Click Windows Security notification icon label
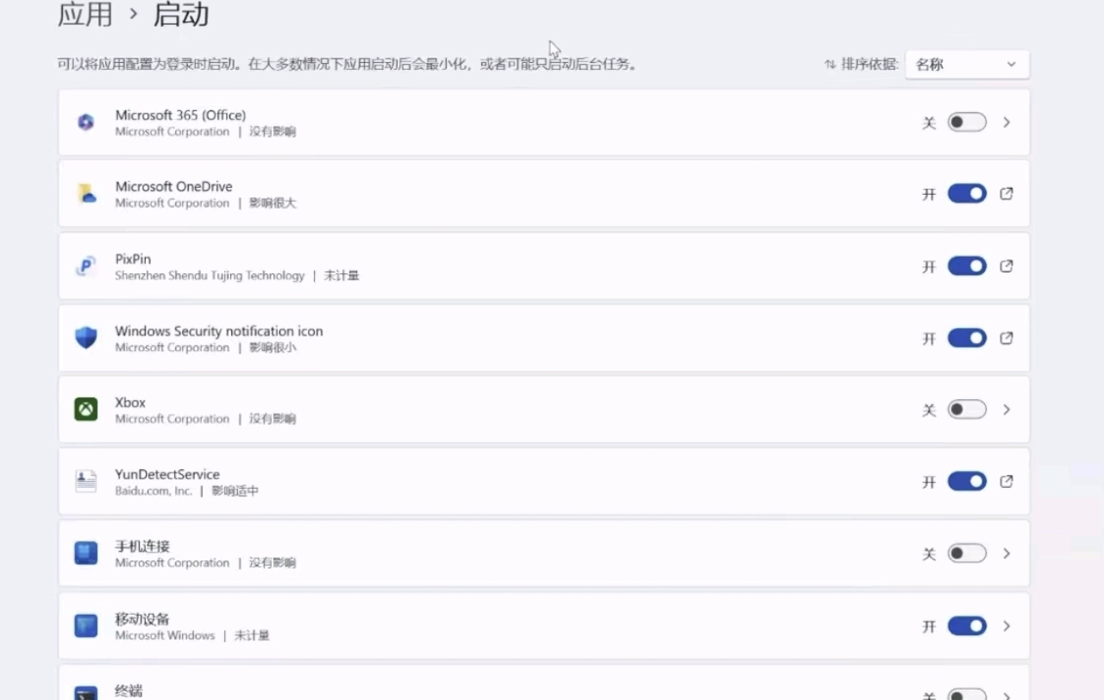The image size is (1104, 700). click(x=219, y=331)
